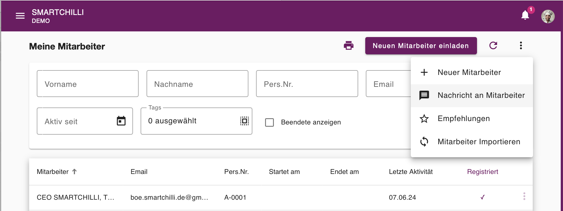
Task: Open the notification bell
Action: 525,15
